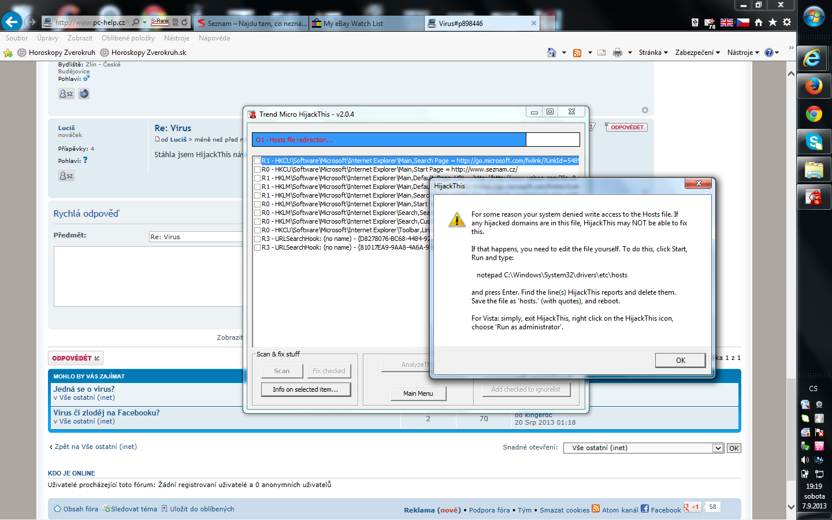Open the Tools gear icon in title bar

coord(787,22)
